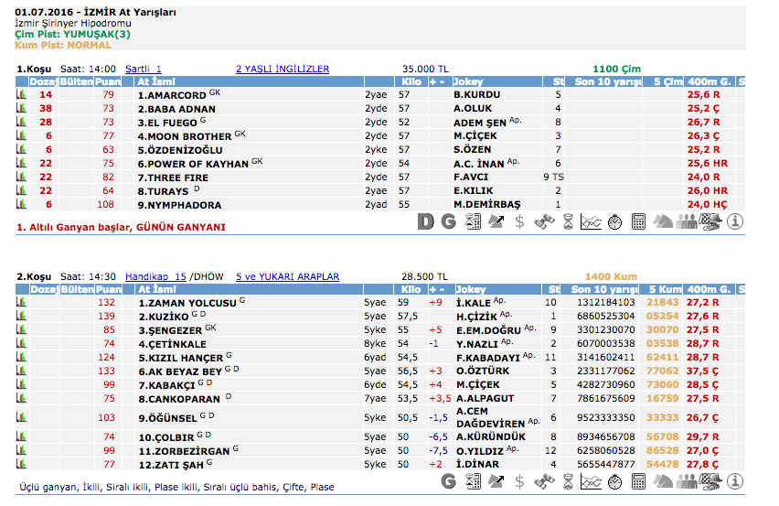Click the info circle icon

click(735, 221)
